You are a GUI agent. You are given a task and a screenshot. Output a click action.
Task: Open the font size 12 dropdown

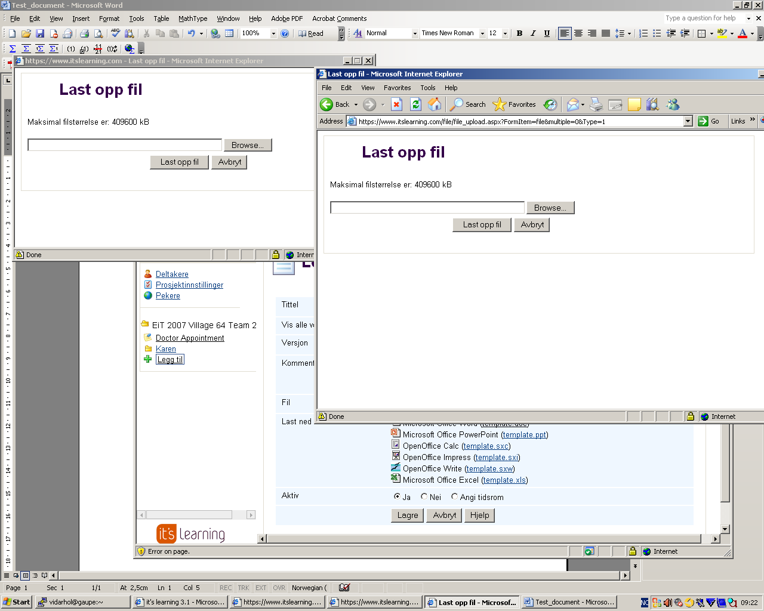pyautogui.click(x=505, y=33)
